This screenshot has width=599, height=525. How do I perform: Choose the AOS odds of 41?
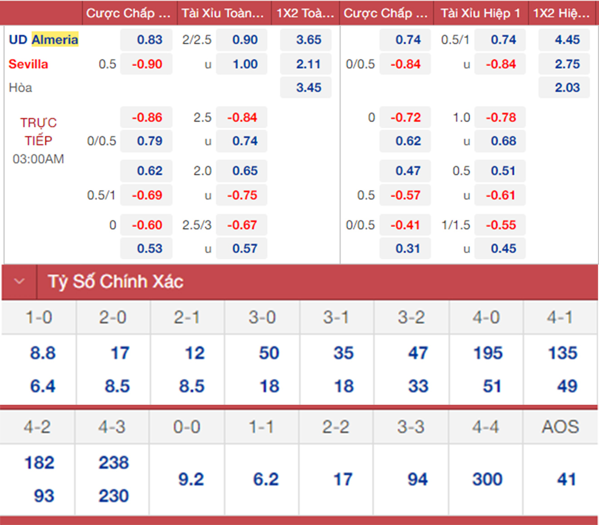coord(566,479)
